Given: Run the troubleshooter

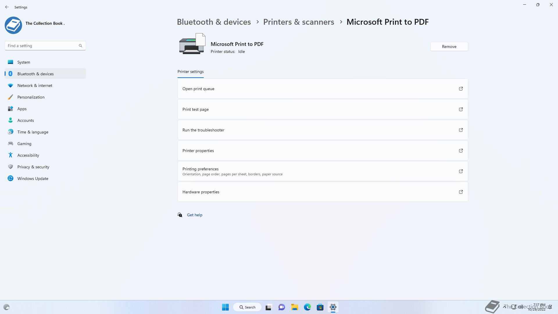Looking at the screenshot, I should click(x=323, y=130).
